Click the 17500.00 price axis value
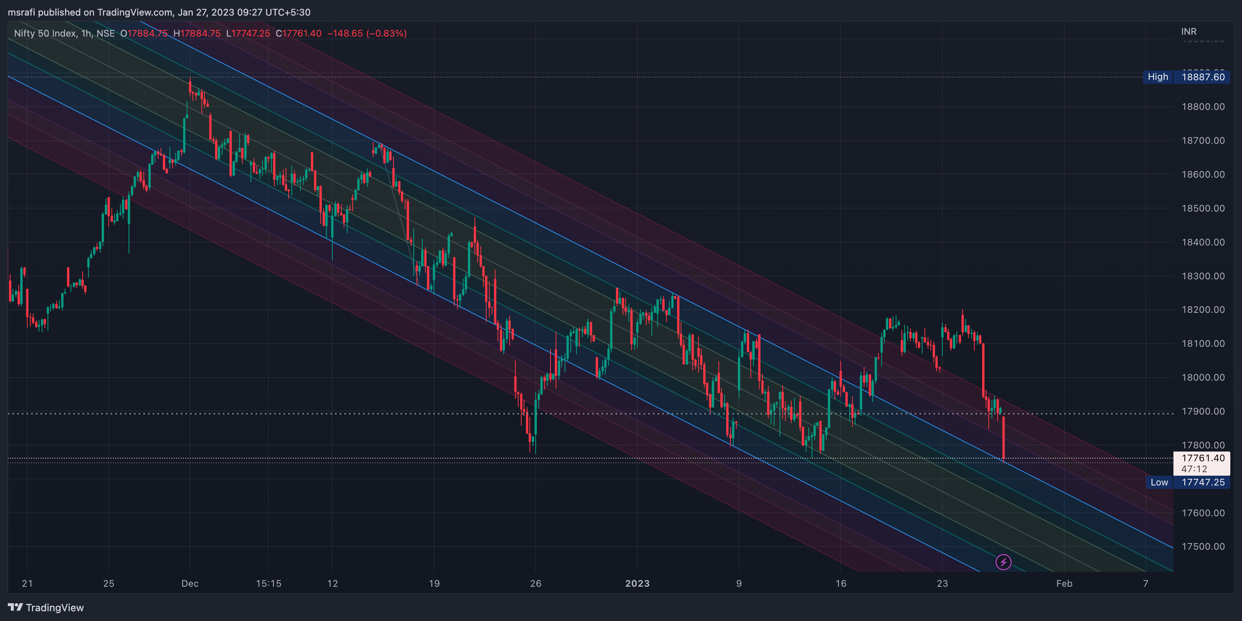The width and height of the screenshot is (1242, 621). pyautogui.click(x=1203, y=546)
